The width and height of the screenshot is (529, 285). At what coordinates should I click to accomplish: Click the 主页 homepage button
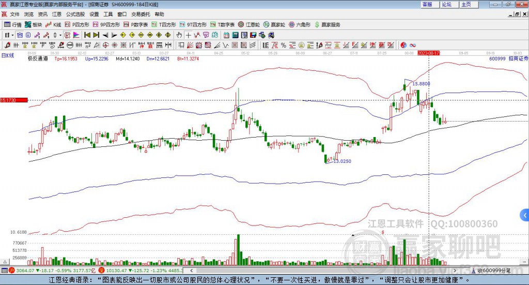click(x=469, y=4)
